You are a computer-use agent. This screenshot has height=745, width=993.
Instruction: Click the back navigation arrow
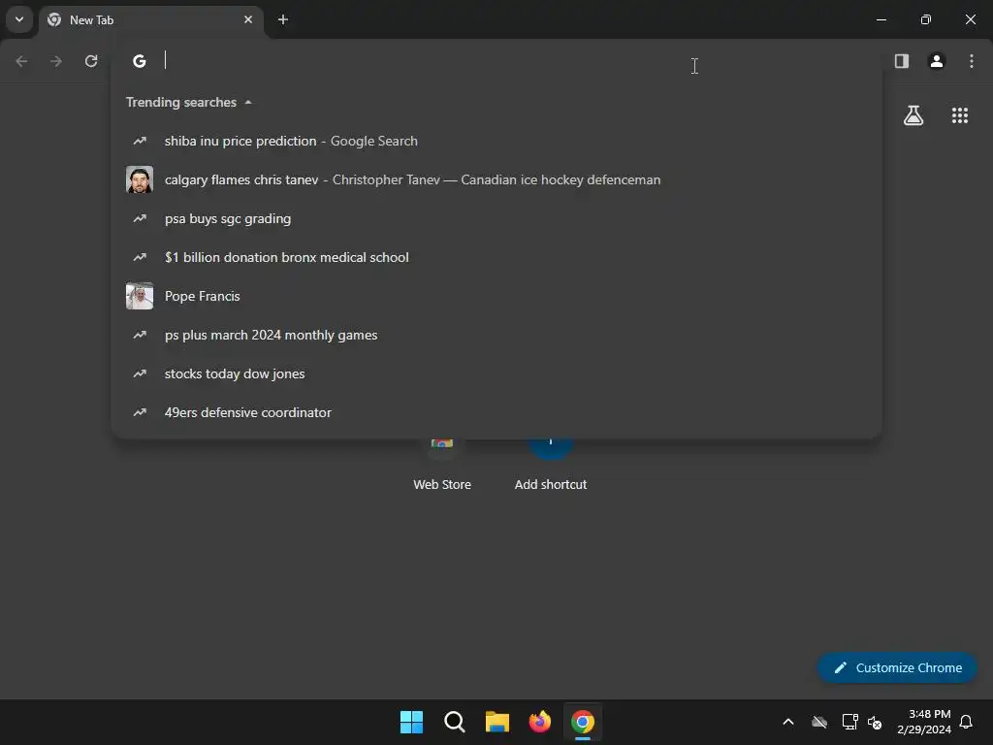click(x=21, y=61)
